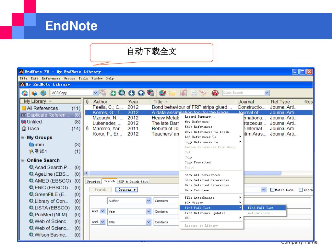Open the File menu

point(23,78)
